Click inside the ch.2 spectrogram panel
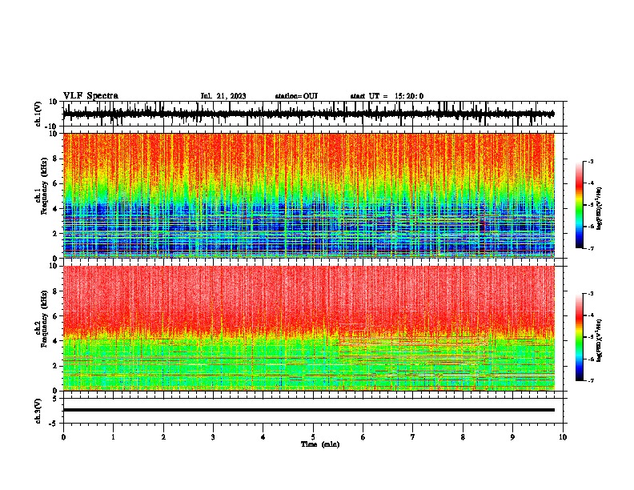This screenshot has width=634, height=490. [x=308, y=328]
